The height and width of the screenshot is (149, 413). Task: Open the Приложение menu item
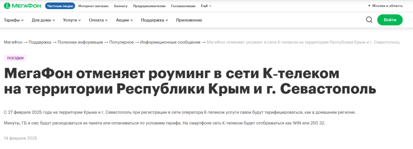(x=189, y=20)
